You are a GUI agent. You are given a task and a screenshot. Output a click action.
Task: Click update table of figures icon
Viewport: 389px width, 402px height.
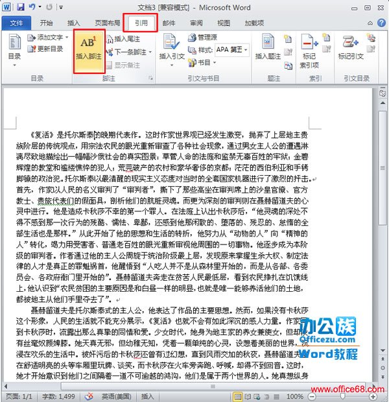pos(288,52)
